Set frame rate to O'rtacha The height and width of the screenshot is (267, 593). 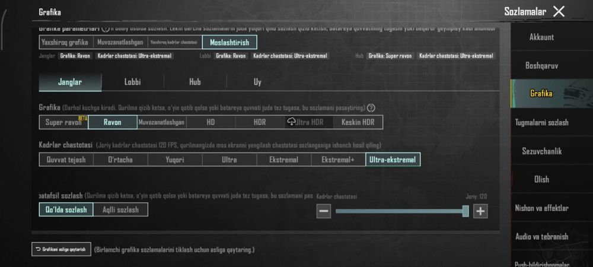[120, 160]
